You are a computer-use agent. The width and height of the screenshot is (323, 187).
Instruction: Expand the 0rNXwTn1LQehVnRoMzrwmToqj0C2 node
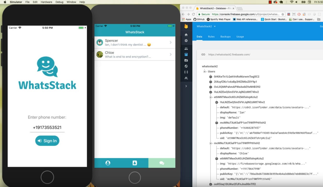coord(211,77)
